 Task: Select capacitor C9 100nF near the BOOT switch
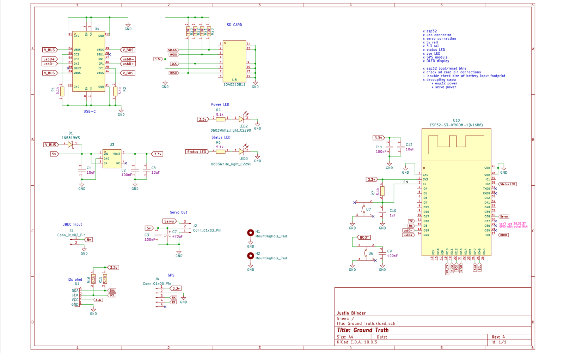382,253
